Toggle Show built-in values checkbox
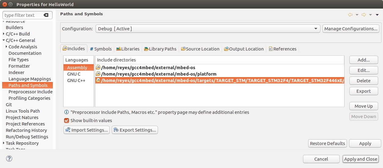Screen dimensions: 383x168 point(67,121)
